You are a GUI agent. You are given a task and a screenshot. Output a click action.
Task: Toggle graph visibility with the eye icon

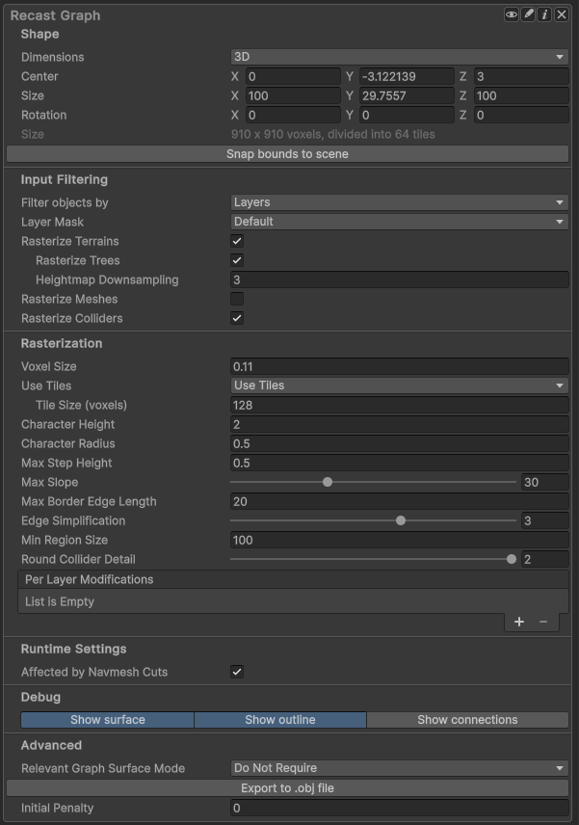512,14
